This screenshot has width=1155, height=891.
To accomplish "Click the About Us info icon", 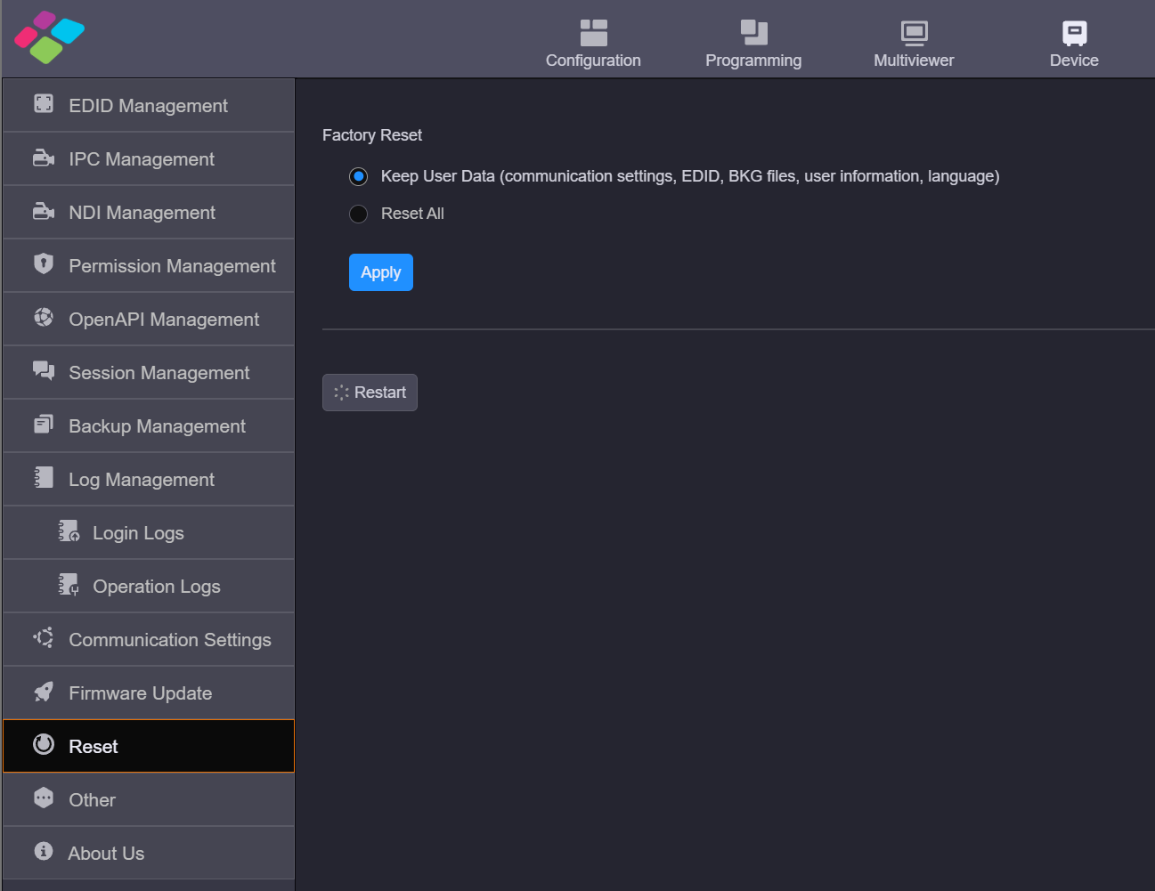I will click(x=44, y=852).
